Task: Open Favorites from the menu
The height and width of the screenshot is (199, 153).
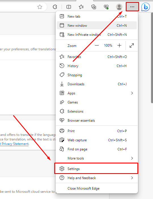Action: (97, 57)
